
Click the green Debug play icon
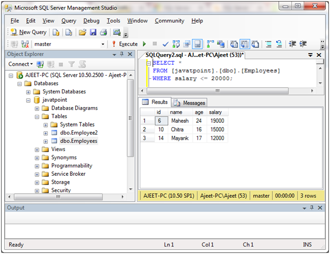tap(145, 44)
